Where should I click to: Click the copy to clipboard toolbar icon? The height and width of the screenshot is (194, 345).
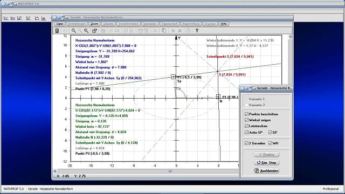click(x=164, y=31)
